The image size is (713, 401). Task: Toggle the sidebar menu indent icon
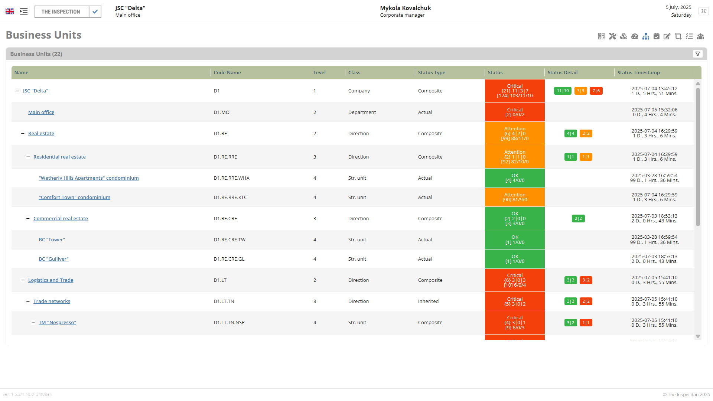pos(24,12)
